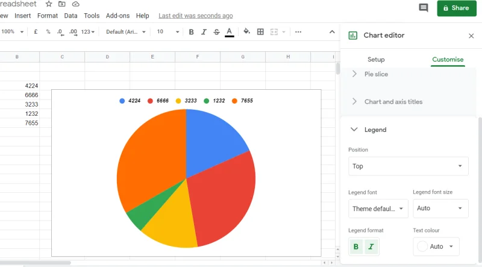Open font size 10 dropdown

pyautogui.click(x=168, y=32)
